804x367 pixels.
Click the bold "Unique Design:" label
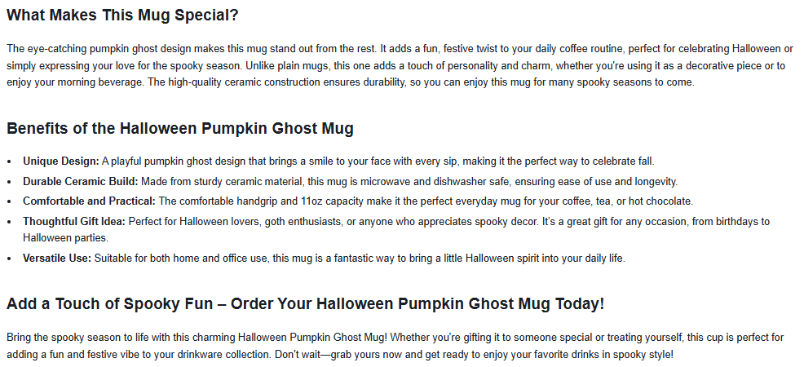(61, 161)
